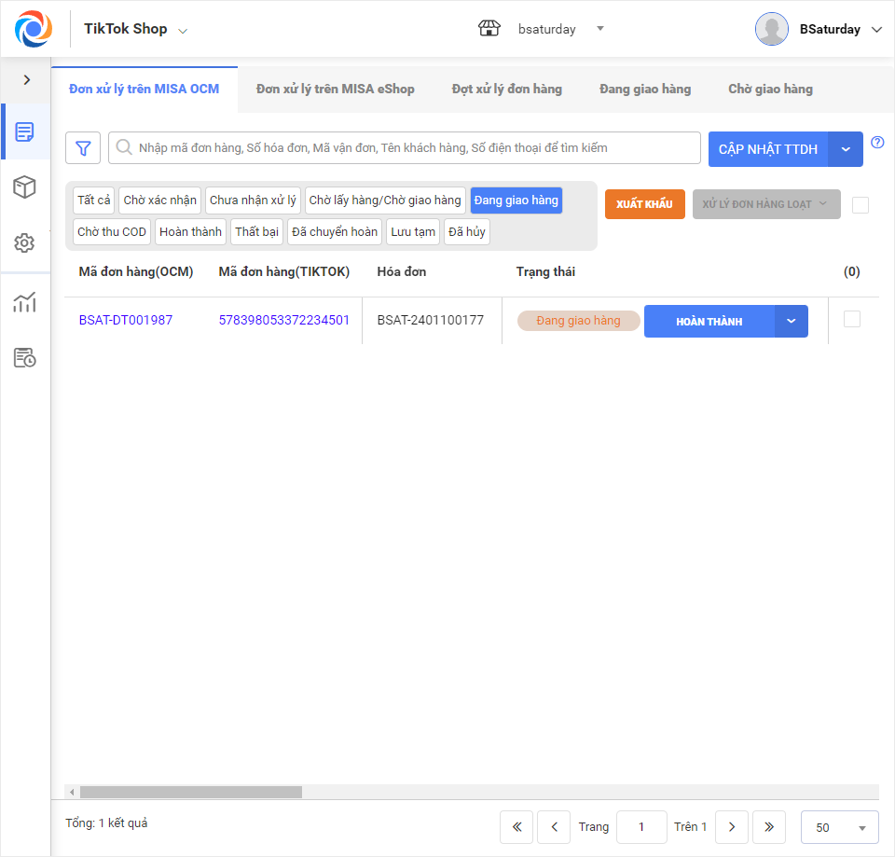Filter by Đã chuyển hoàn status
895x857 pixels.
pyautogui.click(x=335, y=232)
